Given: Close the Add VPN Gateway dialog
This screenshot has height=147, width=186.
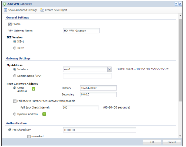Looking at the screenshot, I should tap(180, 4).
